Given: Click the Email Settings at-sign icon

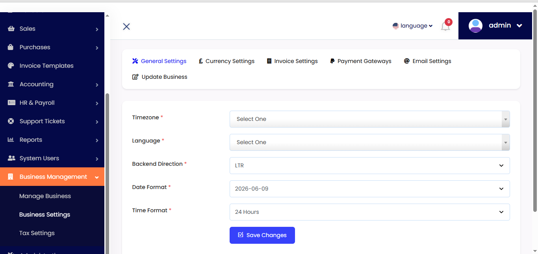Looking at the screenshot, I should (407, 61).
